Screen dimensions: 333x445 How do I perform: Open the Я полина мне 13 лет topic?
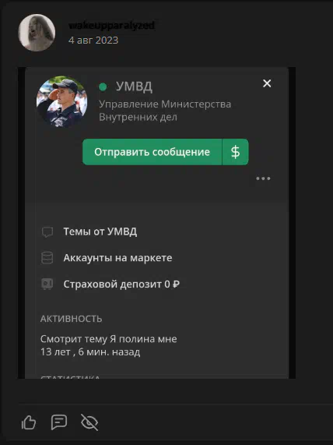pos(109,345)
